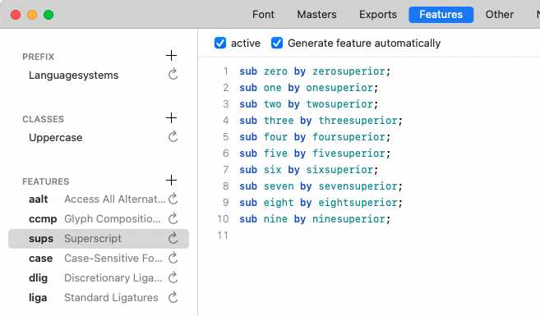The width and height of the screenshot is (540, 316).
Task: Select the Features tab
Action: 441,15
